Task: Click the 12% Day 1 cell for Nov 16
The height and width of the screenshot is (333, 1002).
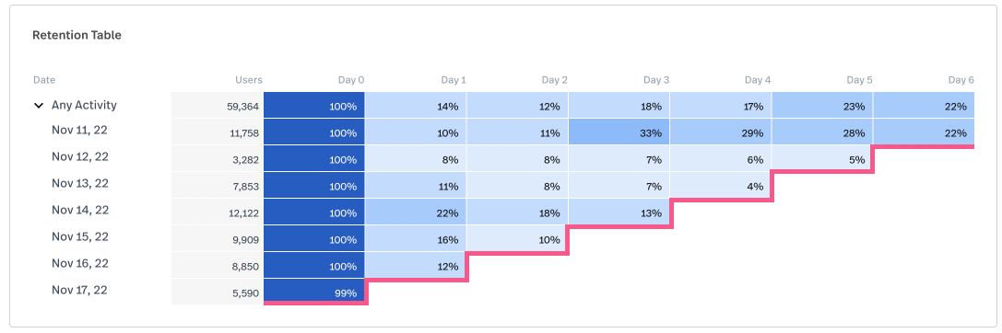Action: pos(416,265)
